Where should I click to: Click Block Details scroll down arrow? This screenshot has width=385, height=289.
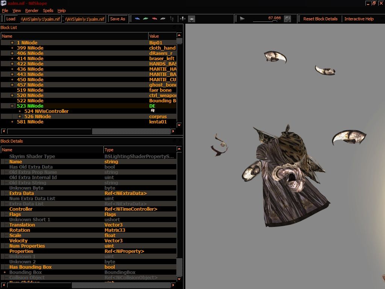tap(179, 279)
